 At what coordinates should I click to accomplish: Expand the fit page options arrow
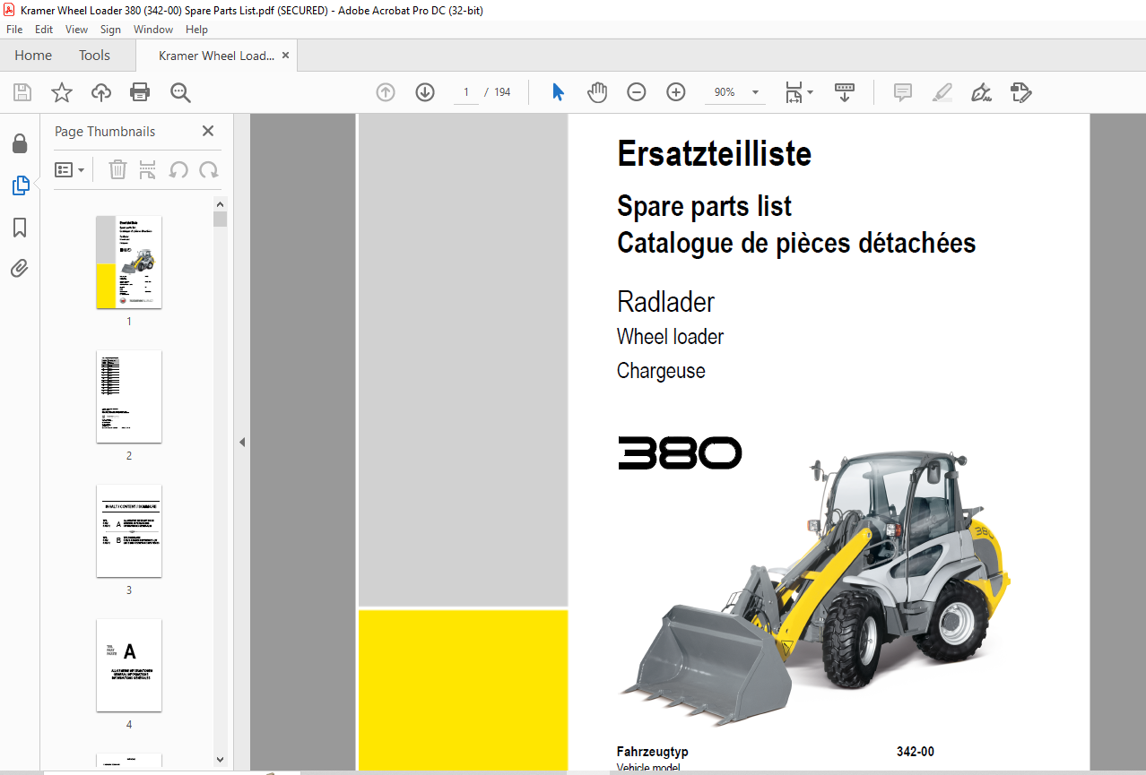pyautogui.click(x=811, y=92)
